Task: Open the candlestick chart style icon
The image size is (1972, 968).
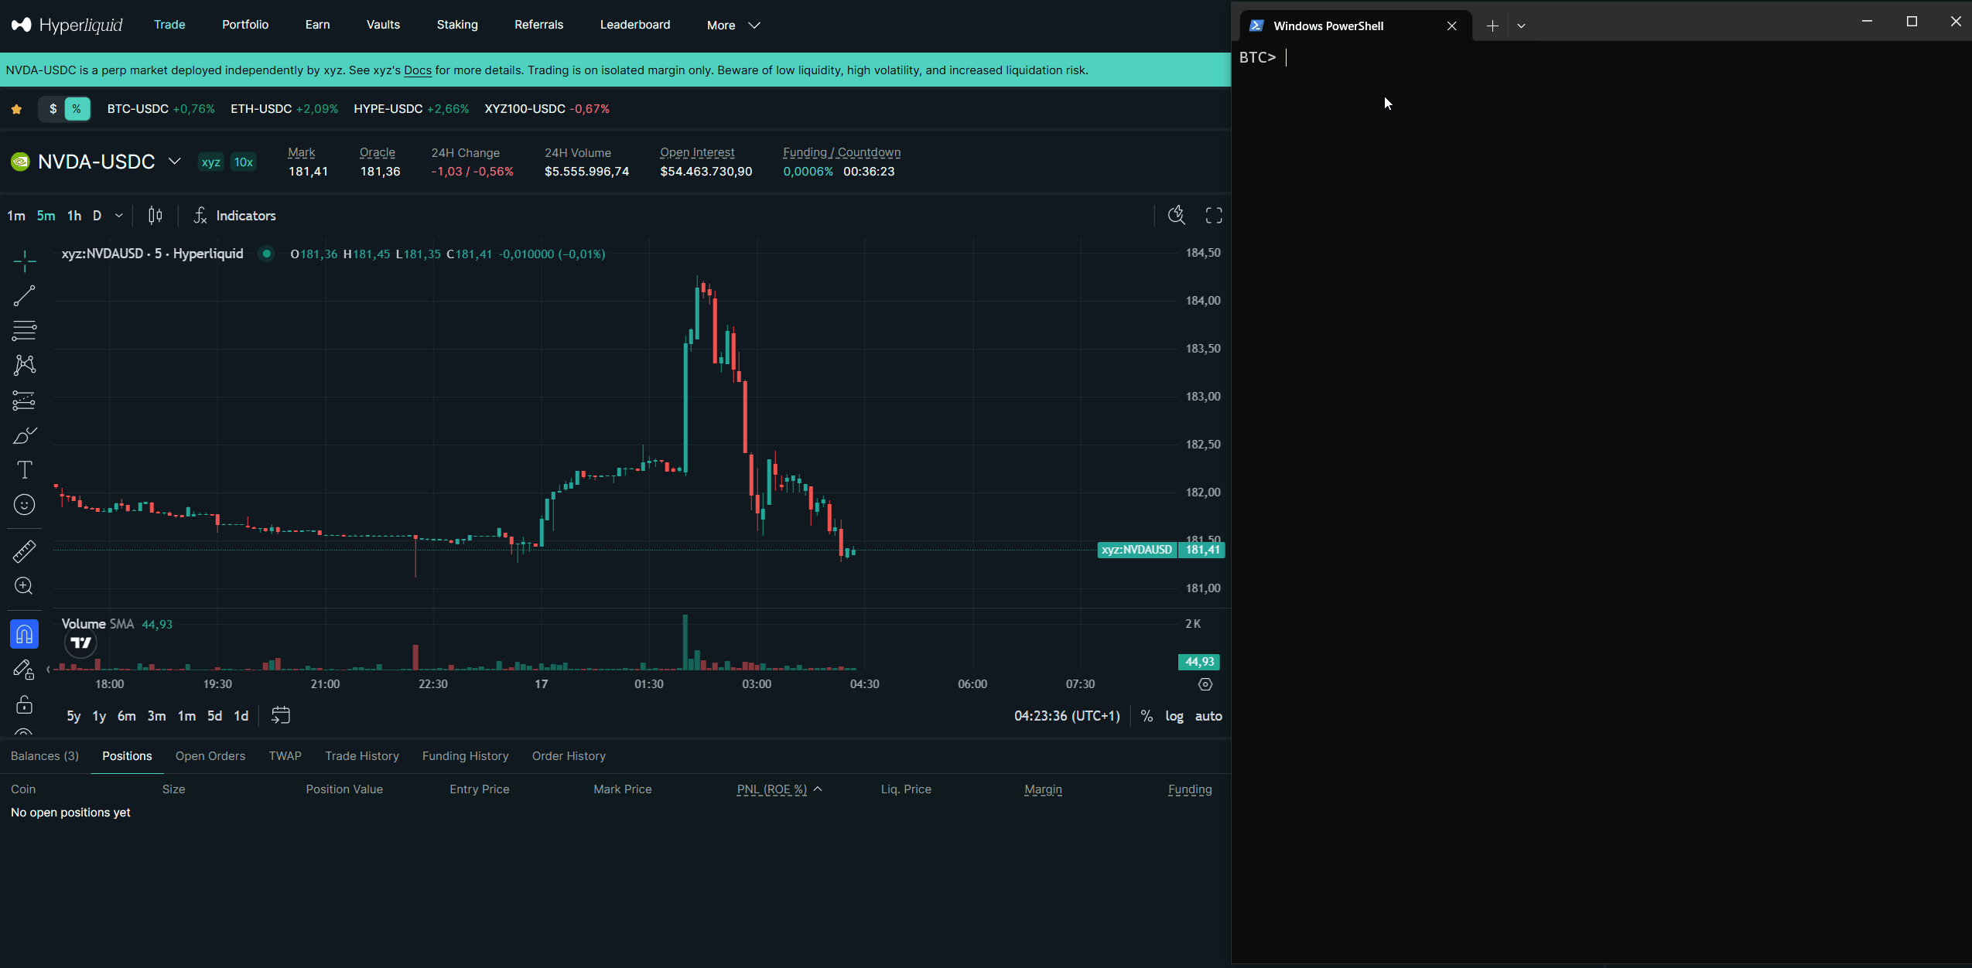Action: (x=155, y=216)
